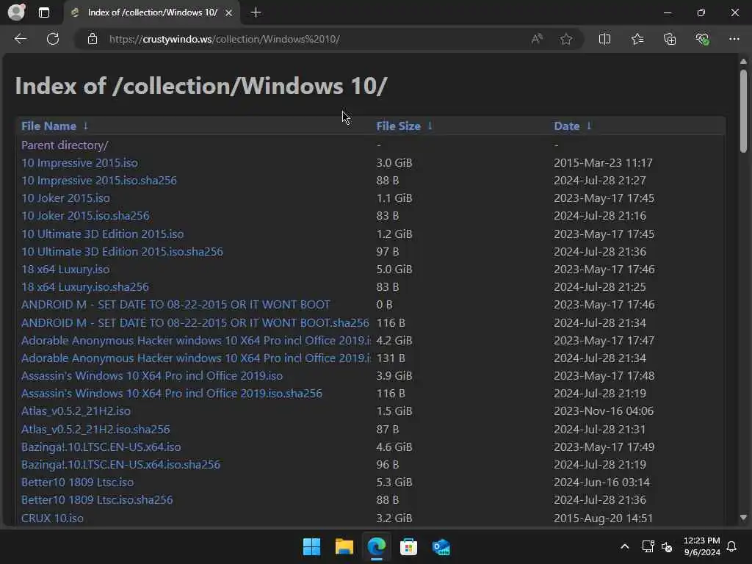Open Better10 1809 Ltsc.iso.sha256 link
Viewport: 752px width, 564px height.
(x=97, y=499)
